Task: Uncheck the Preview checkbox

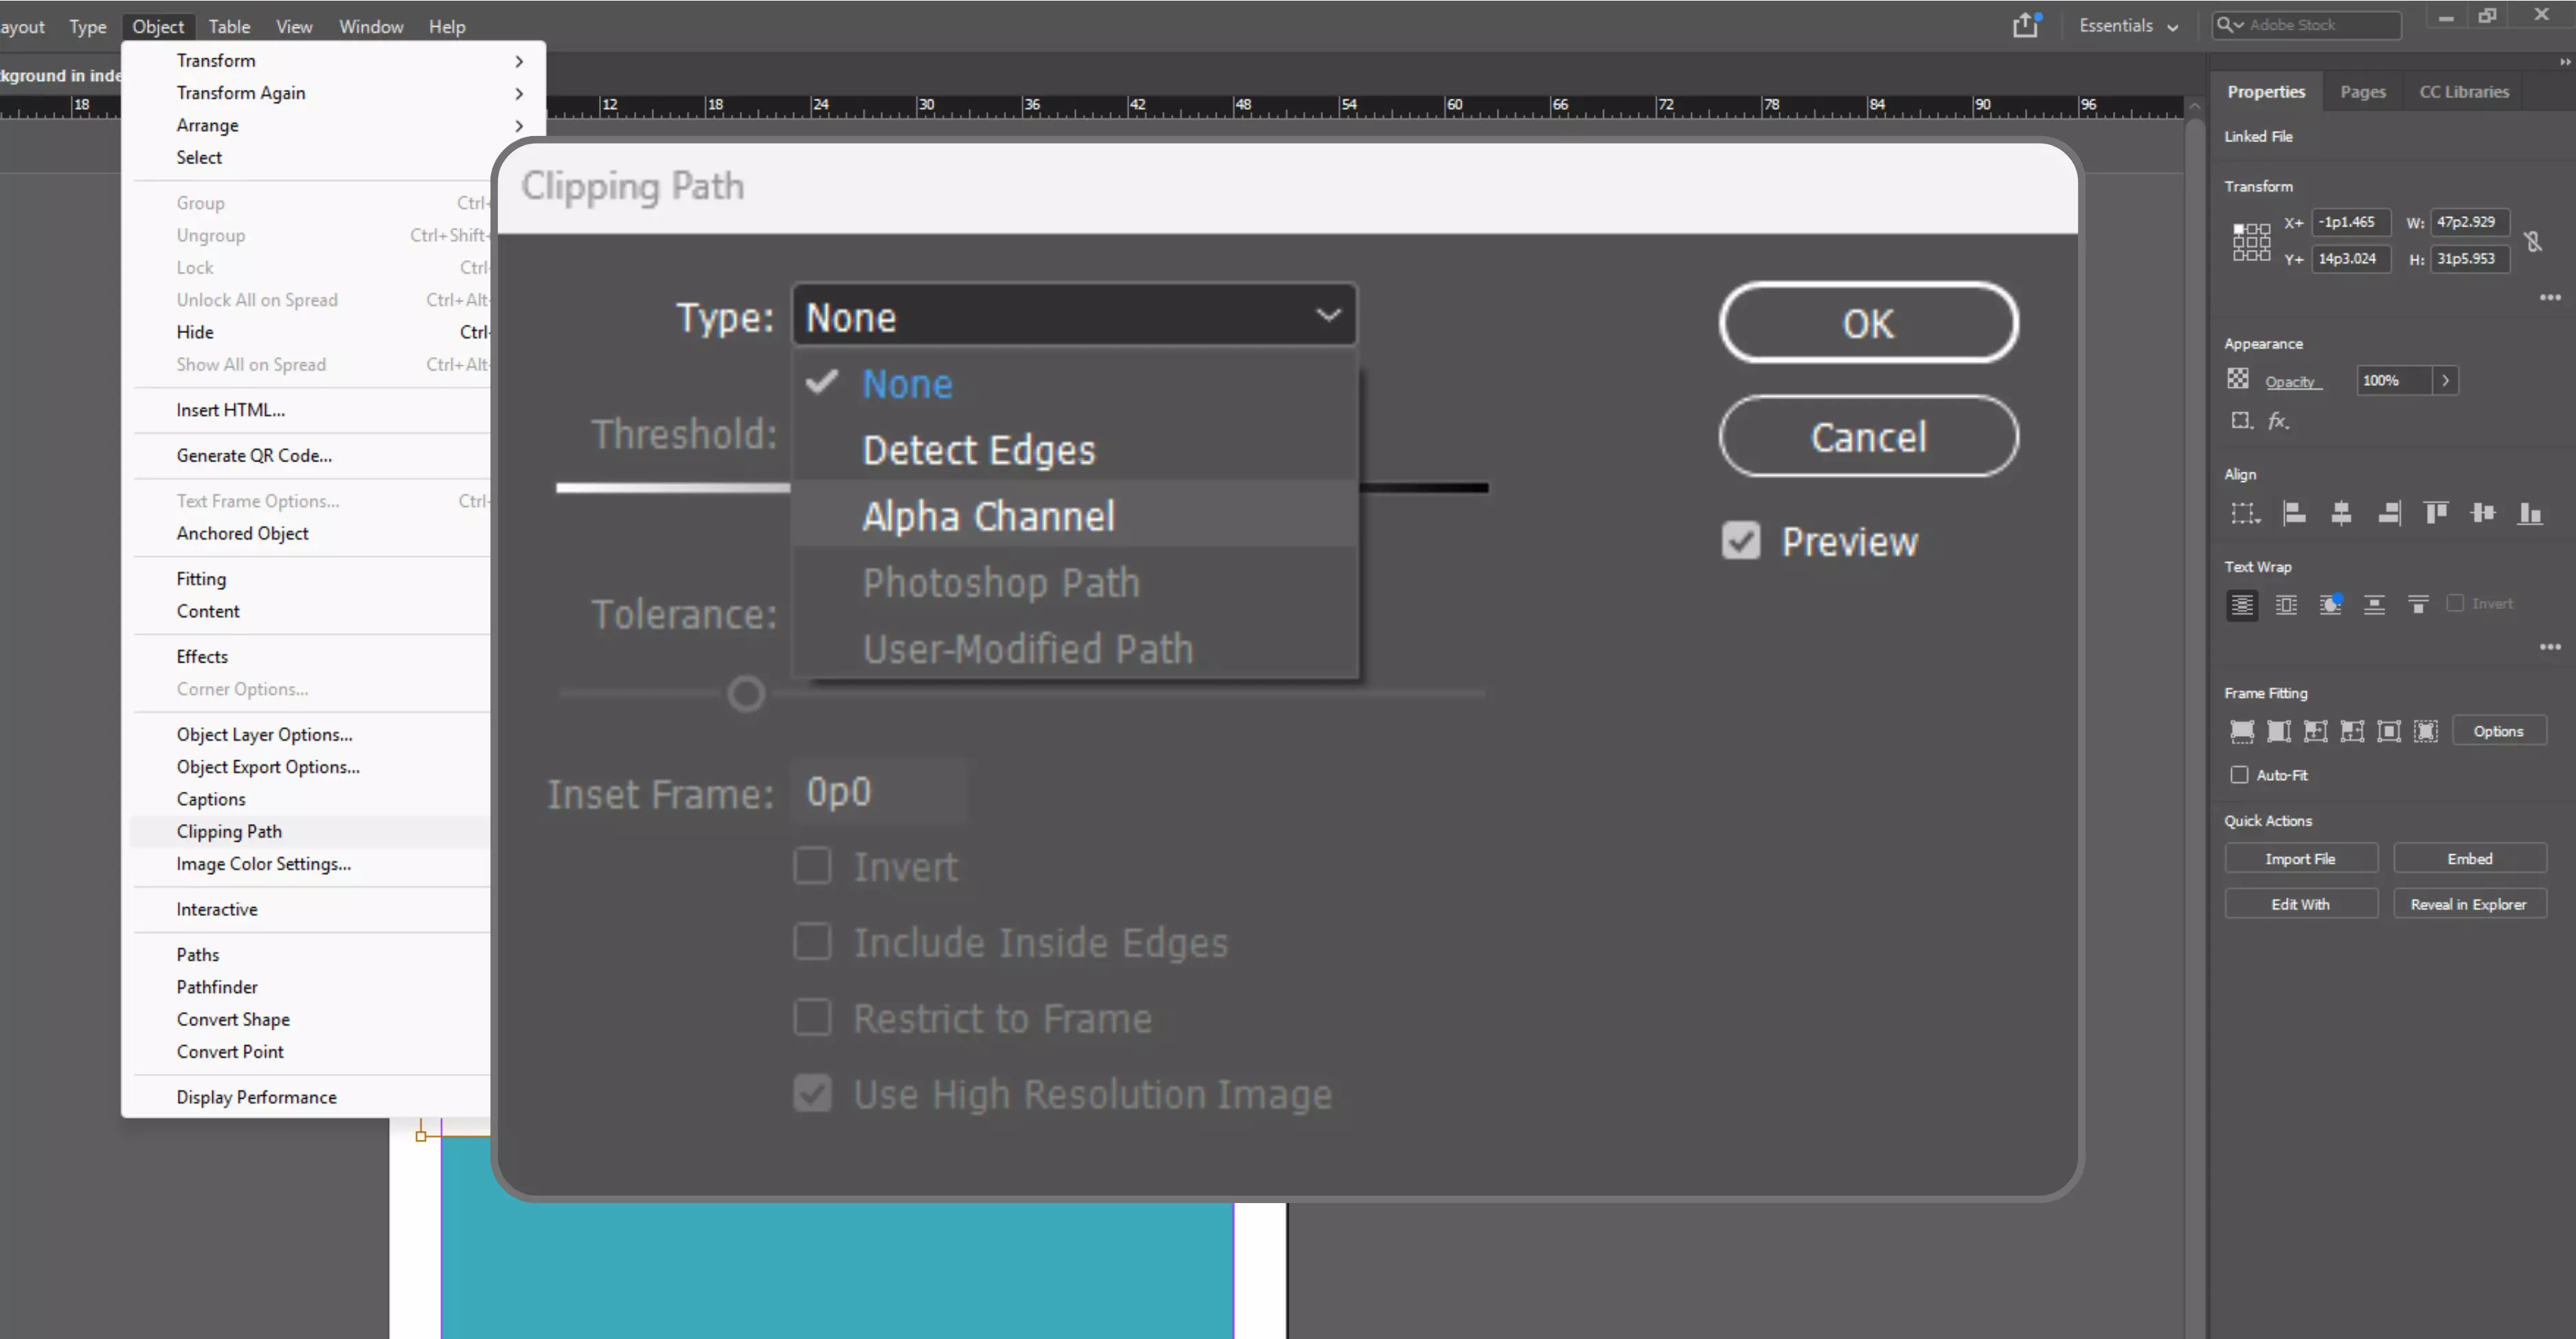Action: [1741, 540]
